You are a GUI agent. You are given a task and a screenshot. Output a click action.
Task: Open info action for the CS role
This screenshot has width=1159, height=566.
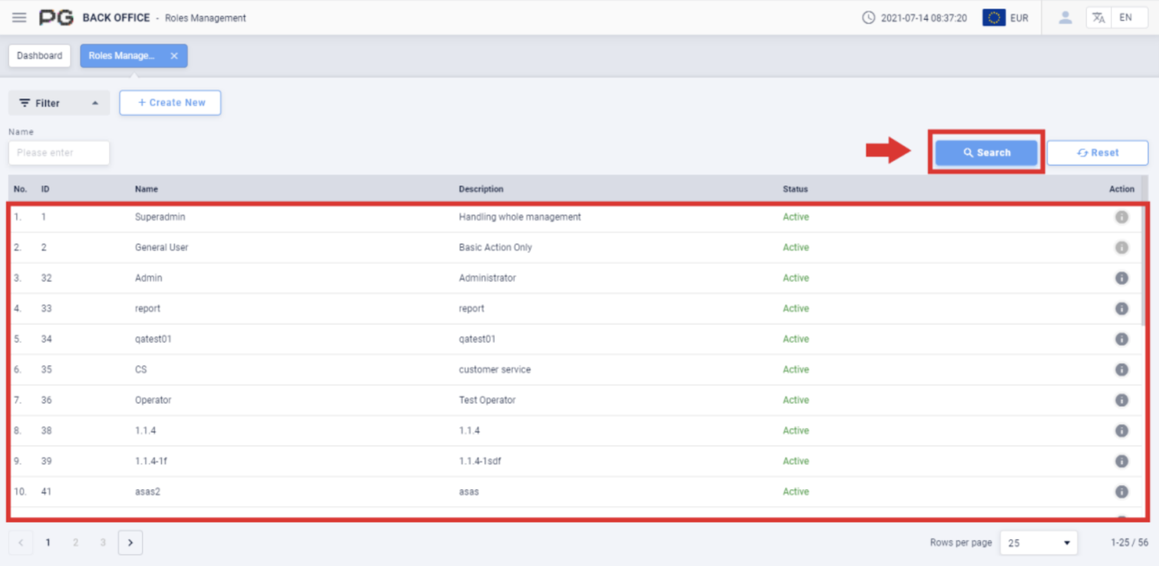point(1122,369)
